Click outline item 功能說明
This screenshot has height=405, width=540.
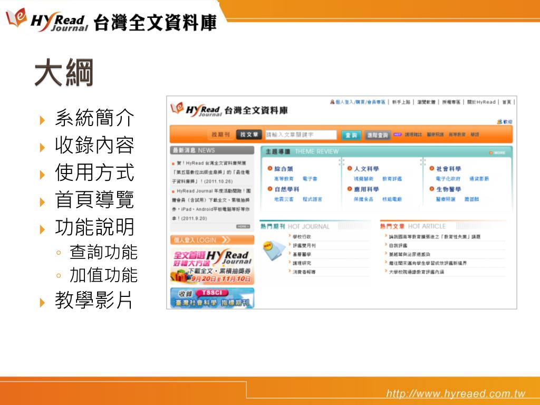(94, 227)
